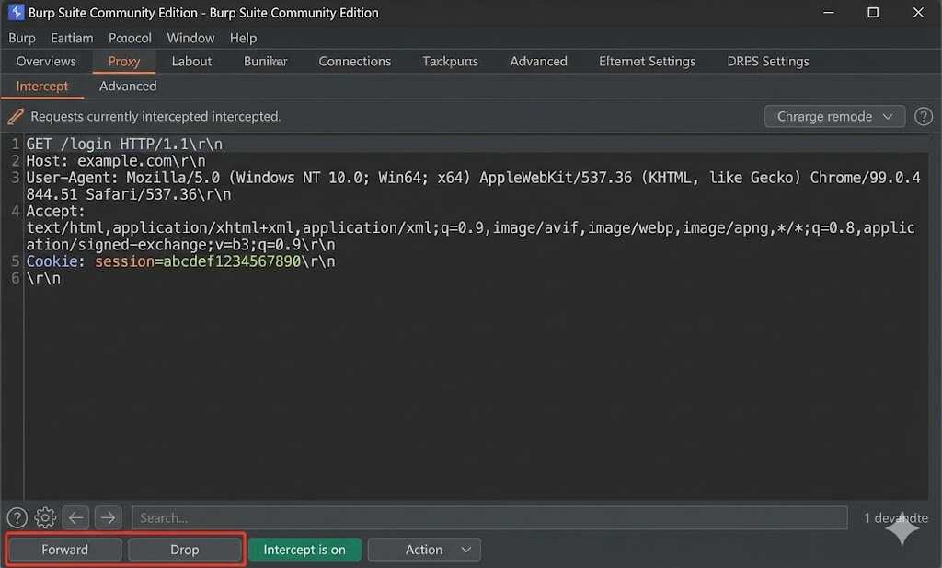Open the Action dropdown menu
Screen dimensions: 942x568
click(x=424, y=550)
